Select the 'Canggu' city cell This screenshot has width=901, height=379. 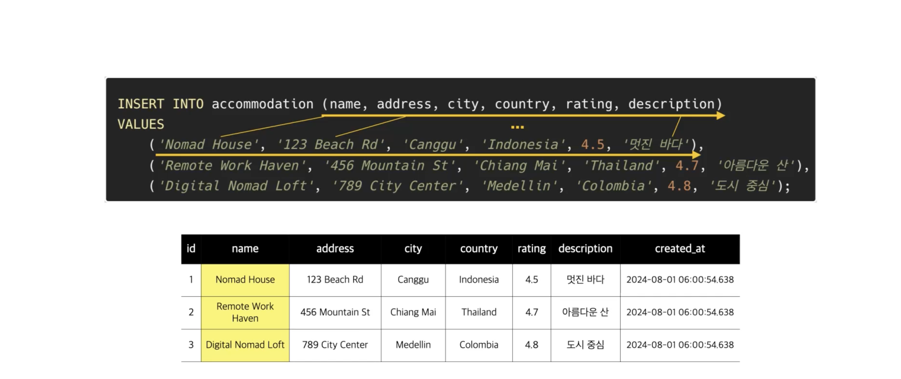pos(413,280)
